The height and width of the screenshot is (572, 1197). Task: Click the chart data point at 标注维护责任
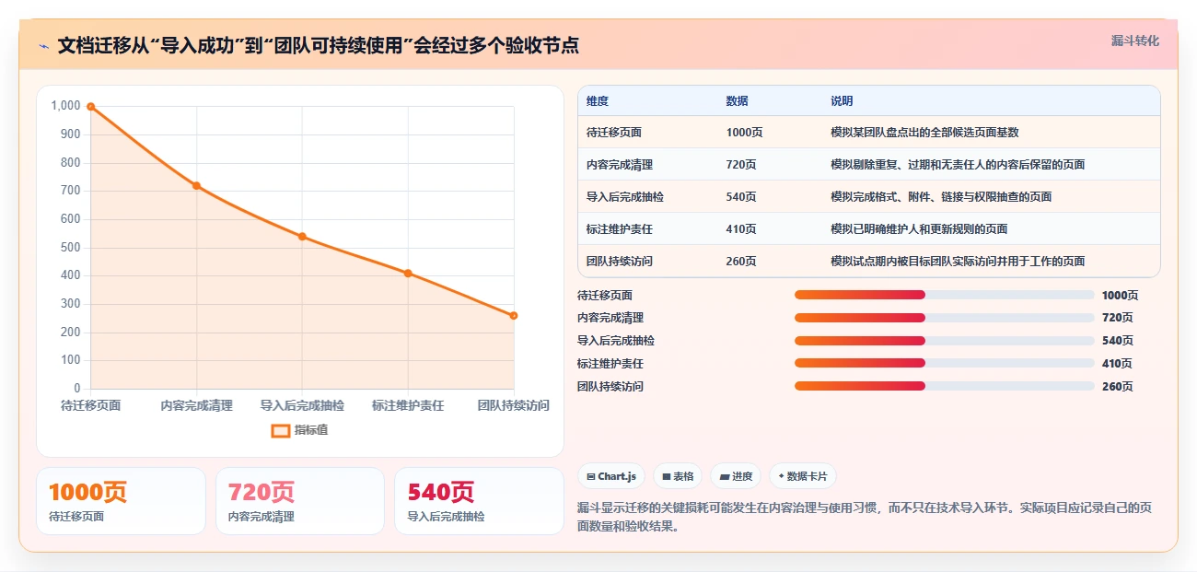coord(408,273)
